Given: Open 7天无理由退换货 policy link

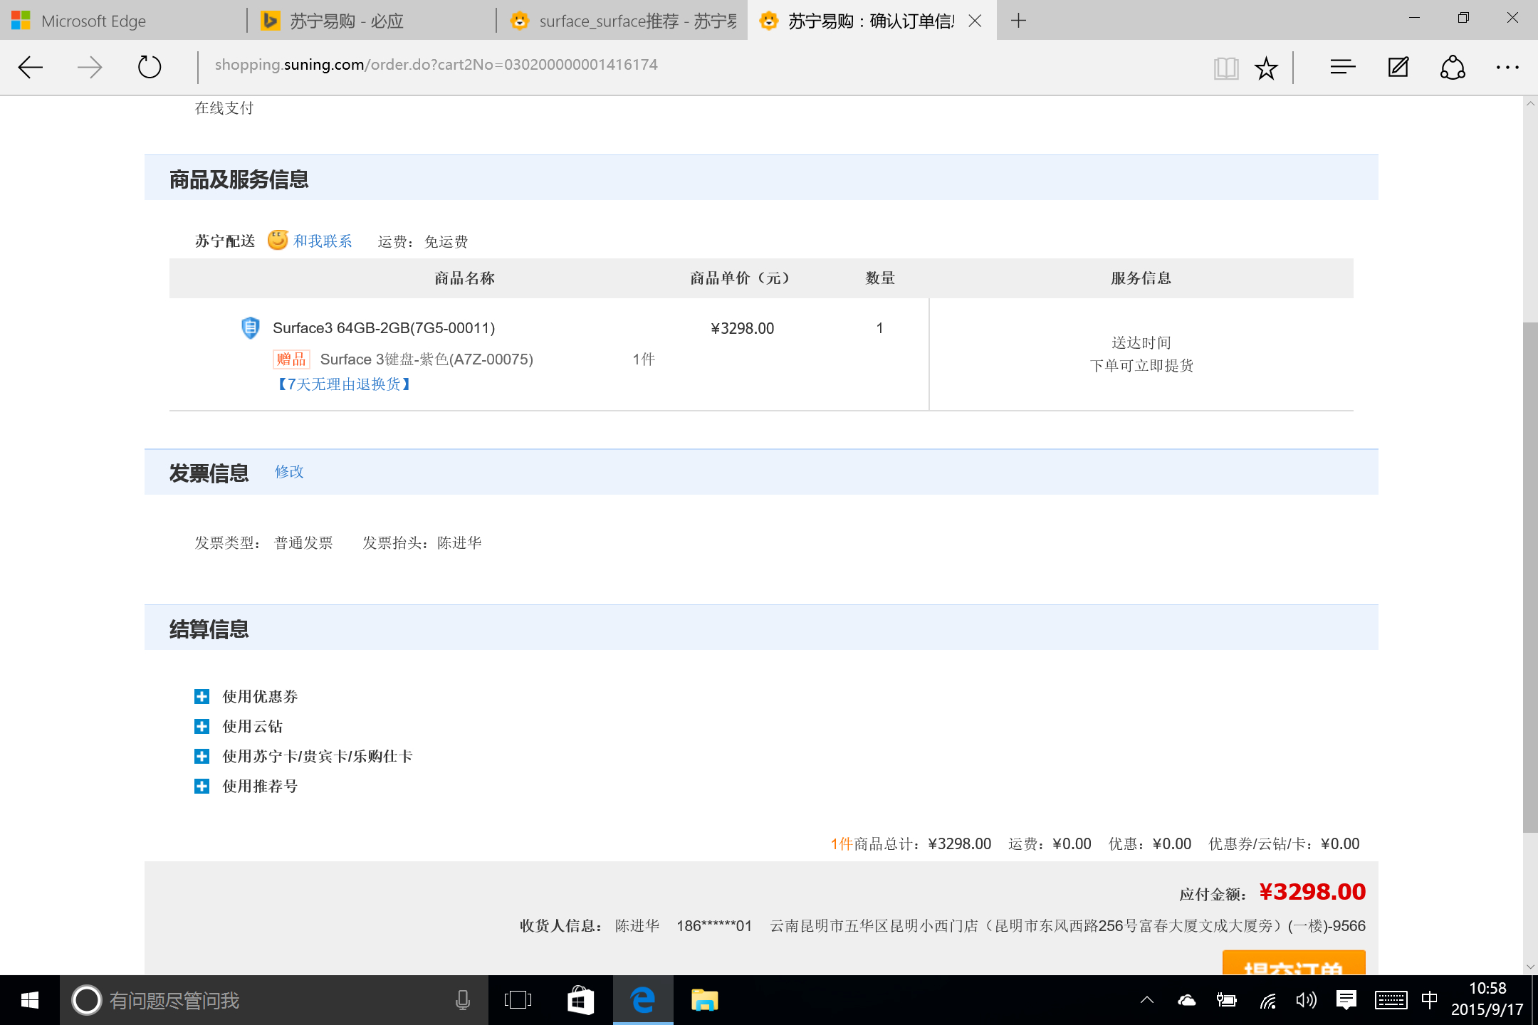Looking at the screenshot, I should click(x=344, y=384).
